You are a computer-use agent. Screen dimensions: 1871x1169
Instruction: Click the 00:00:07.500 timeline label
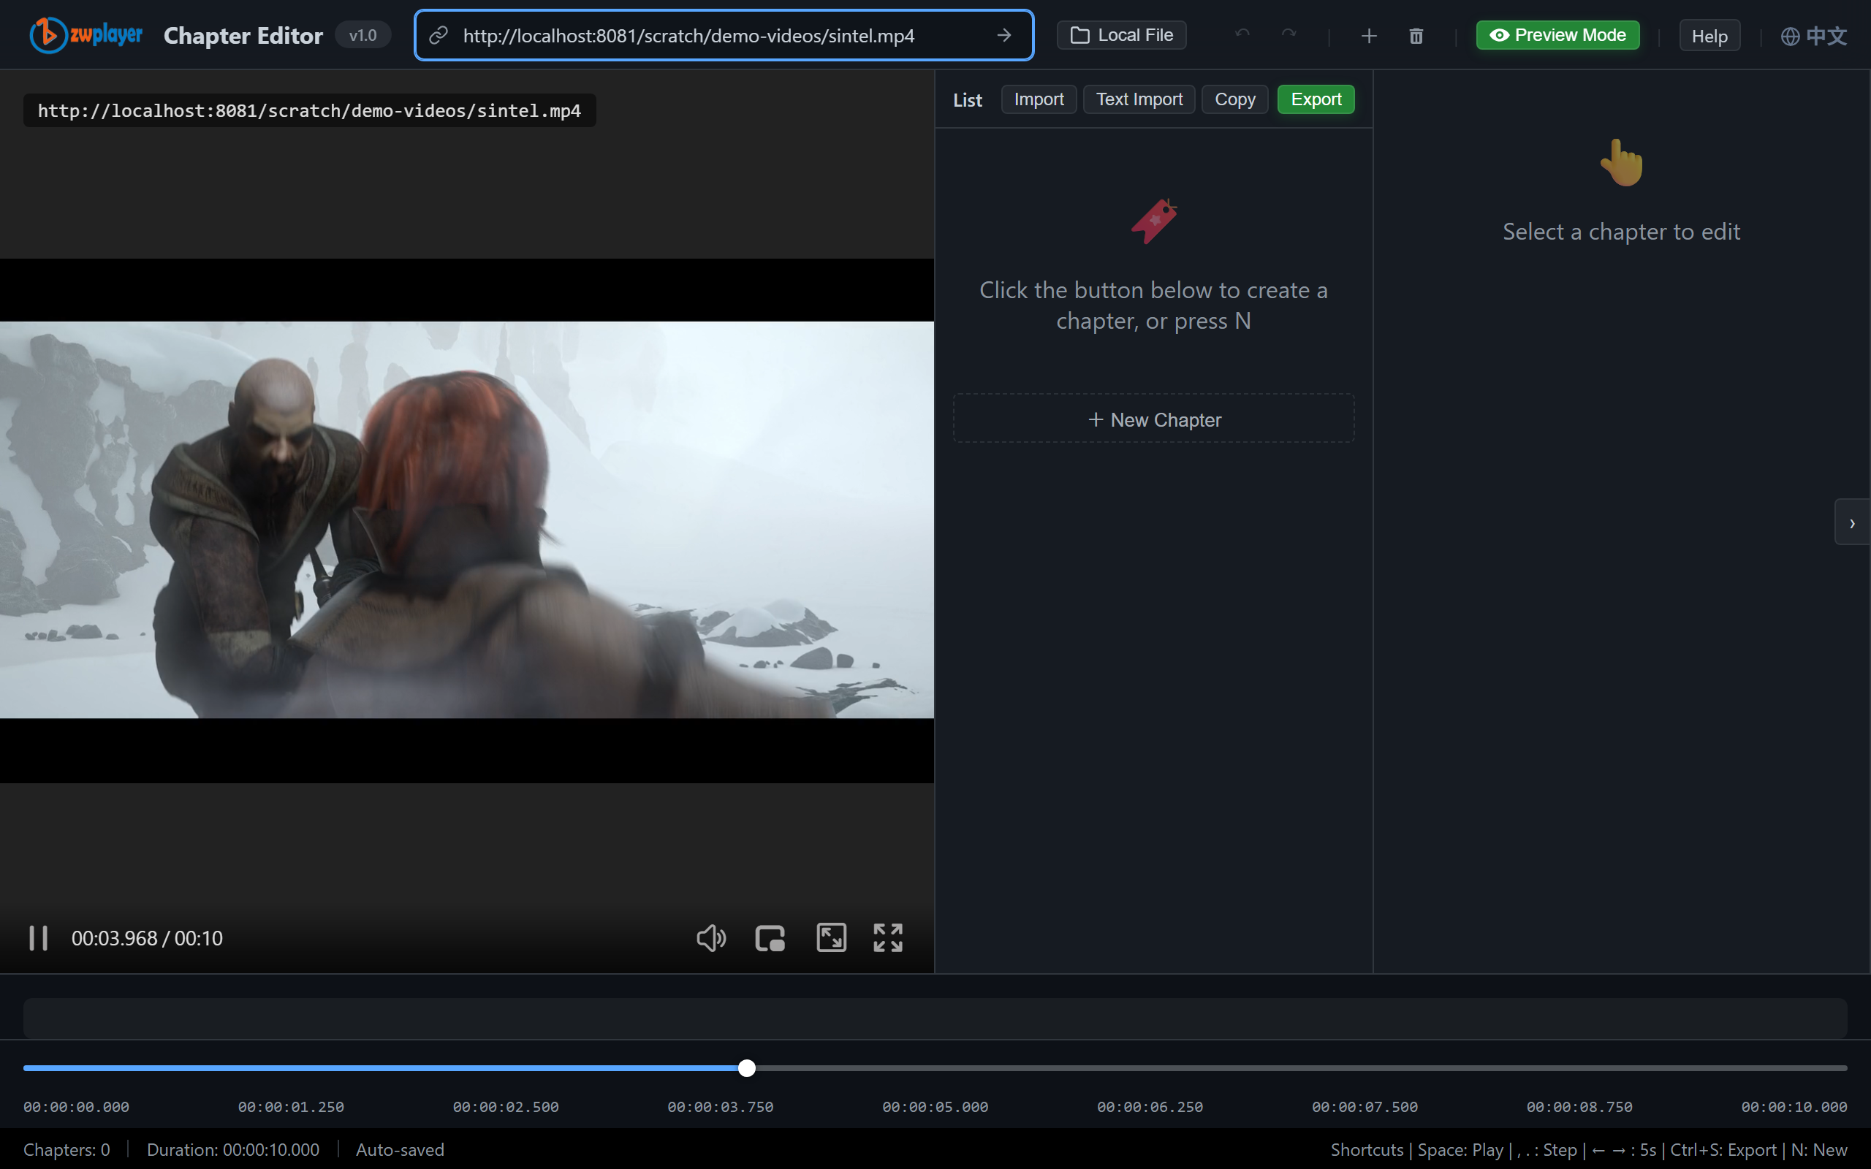[1365, 1107]
